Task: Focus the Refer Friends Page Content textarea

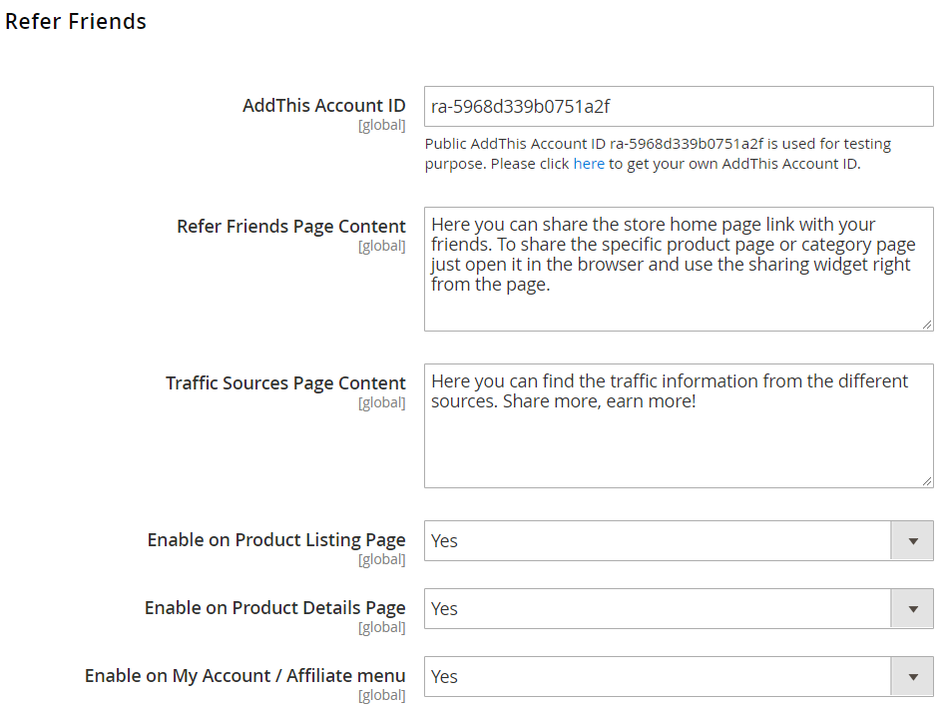Action: tap(679, 270)
